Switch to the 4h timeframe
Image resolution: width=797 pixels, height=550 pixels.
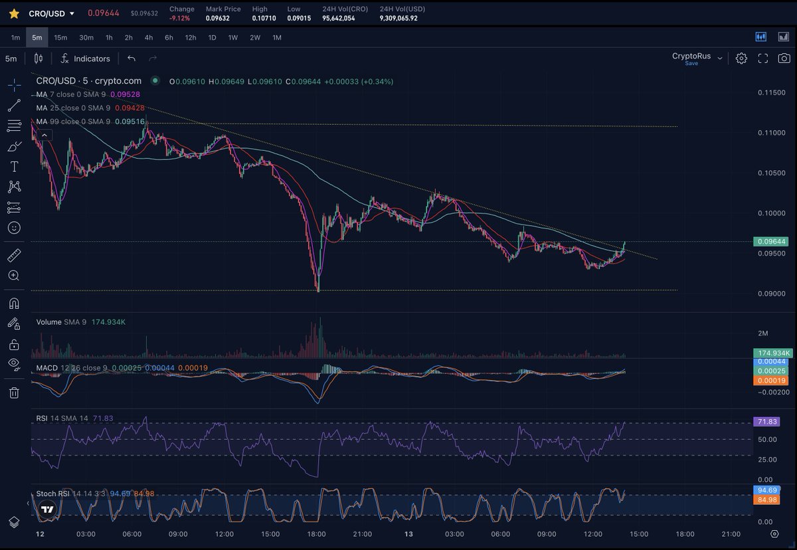149,38
